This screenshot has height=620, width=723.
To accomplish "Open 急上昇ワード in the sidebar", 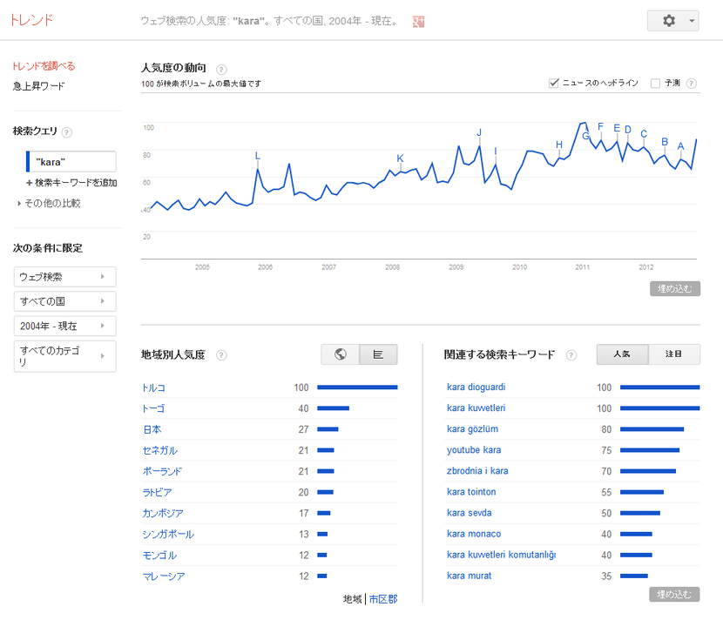I will 38,86.
